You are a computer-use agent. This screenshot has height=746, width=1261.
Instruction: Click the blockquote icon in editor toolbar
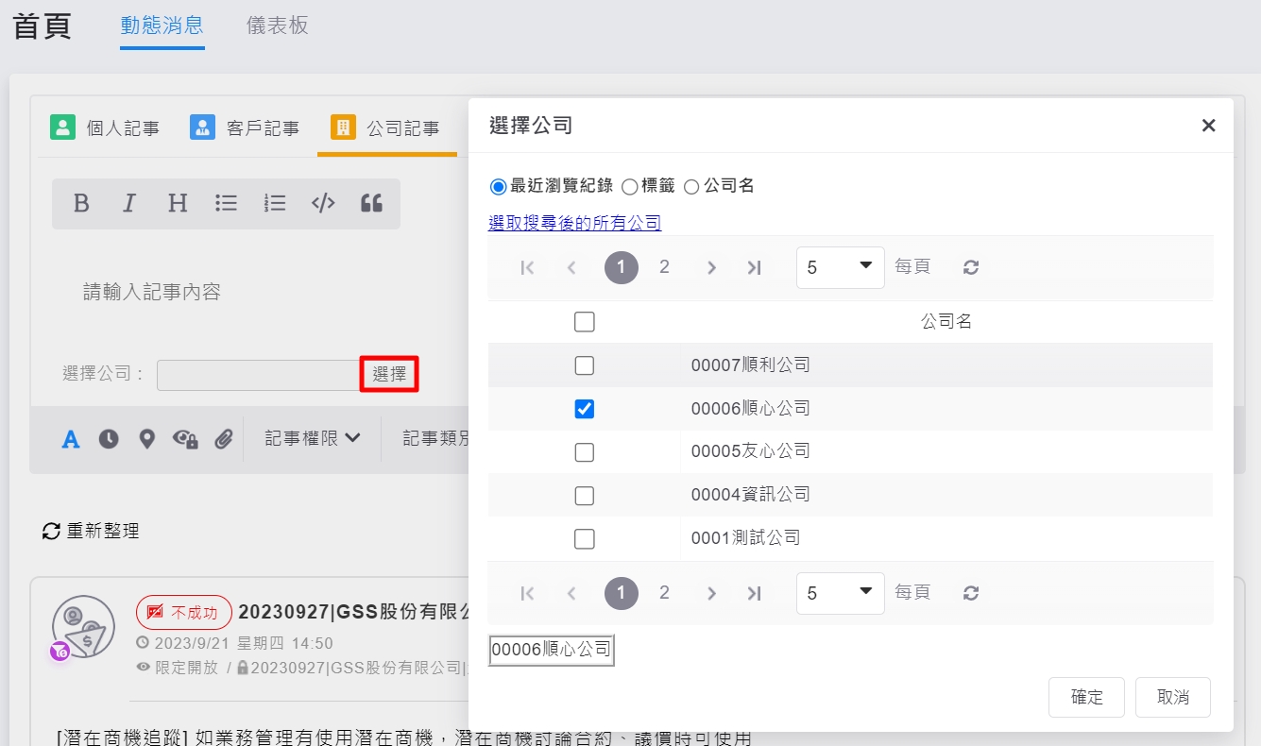point(371,203)
